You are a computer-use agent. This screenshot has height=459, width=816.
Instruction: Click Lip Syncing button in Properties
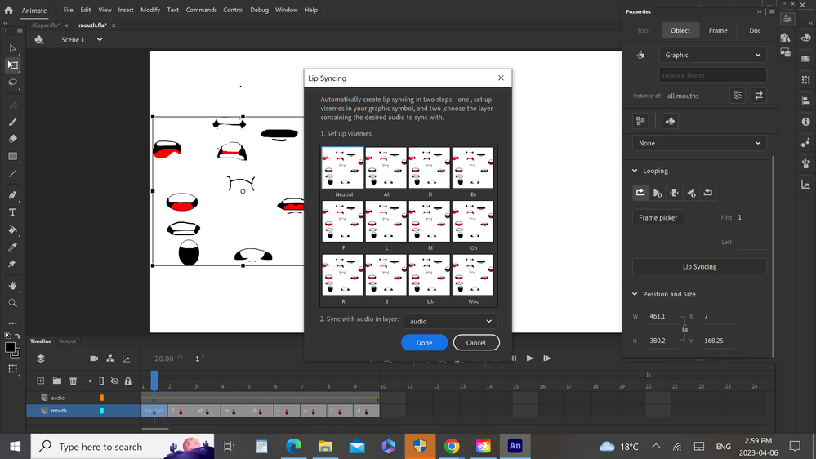[x=699, y=266]
